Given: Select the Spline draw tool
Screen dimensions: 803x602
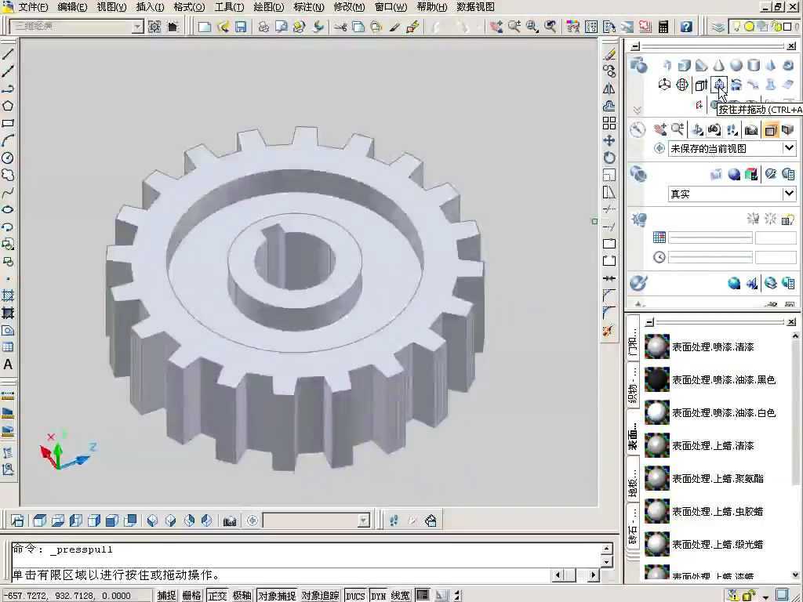Looking at the screenshot, I should (8, 193).
